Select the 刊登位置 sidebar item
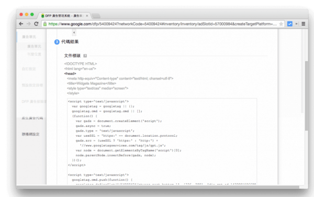This screenshot has width=314, height=197. tap(34, 54)
